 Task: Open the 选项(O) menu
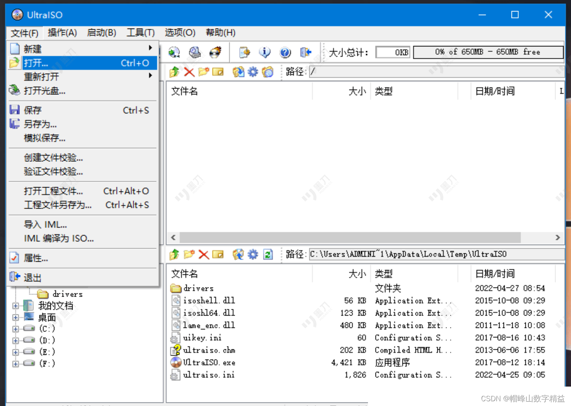point(180,33)
